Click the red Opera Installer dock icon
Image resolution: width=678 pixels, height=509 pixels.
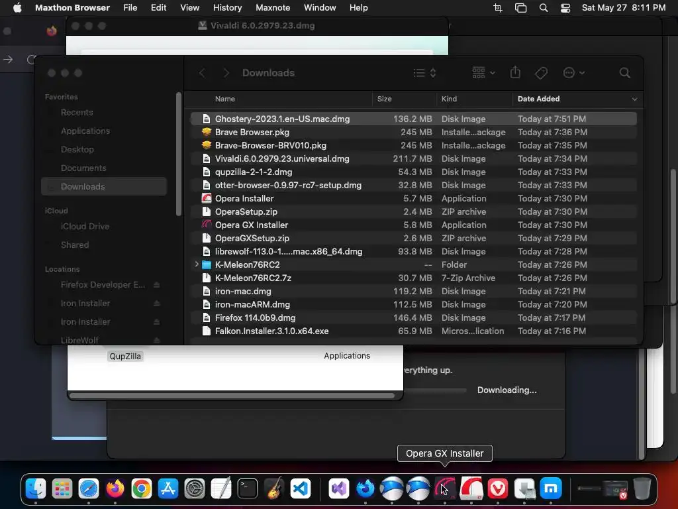pos(471,489)
